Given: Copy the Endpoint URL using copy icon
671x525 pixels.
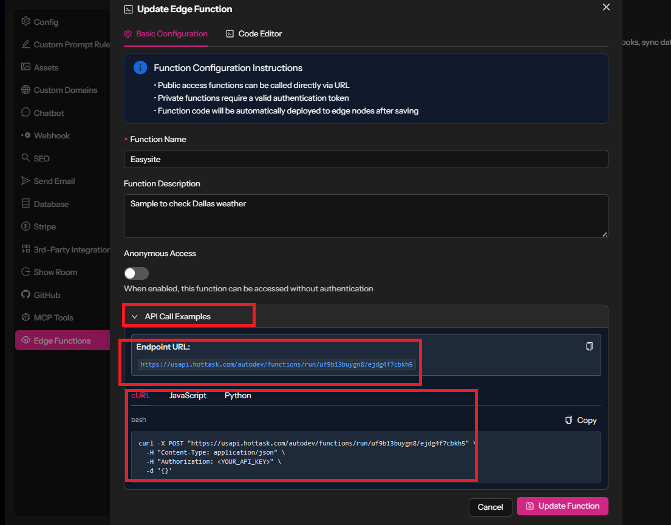Looking at the screenshot, I should click(588, 347).
